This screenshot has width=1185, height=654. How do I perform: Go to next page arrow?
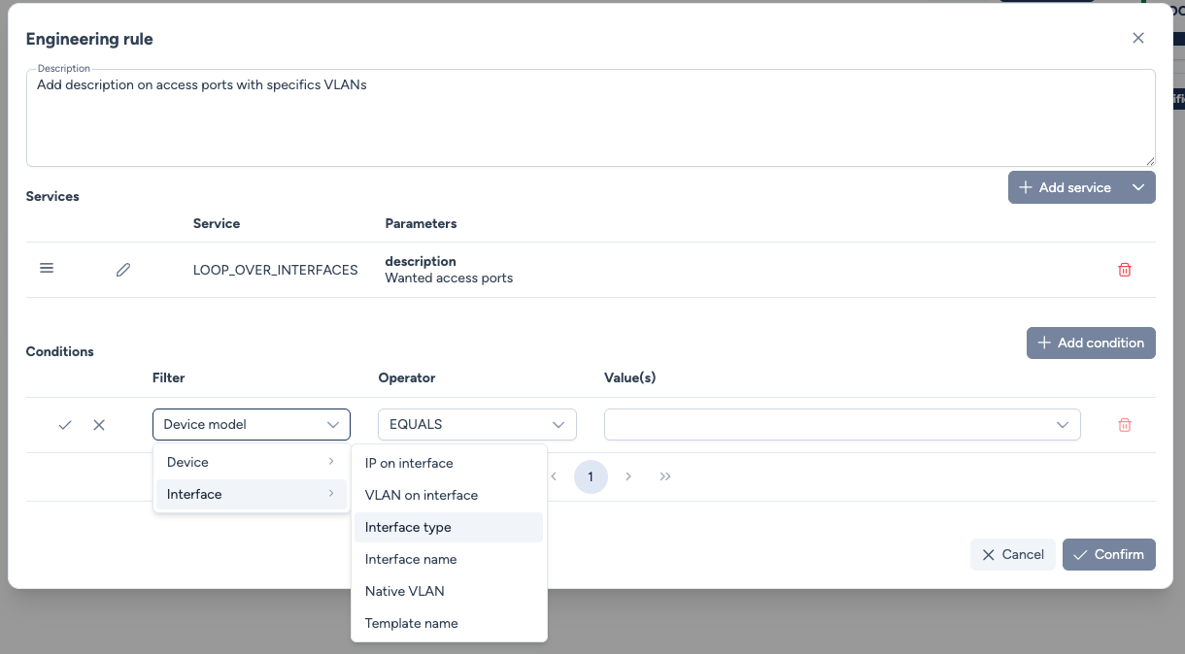tap(628, 476)
